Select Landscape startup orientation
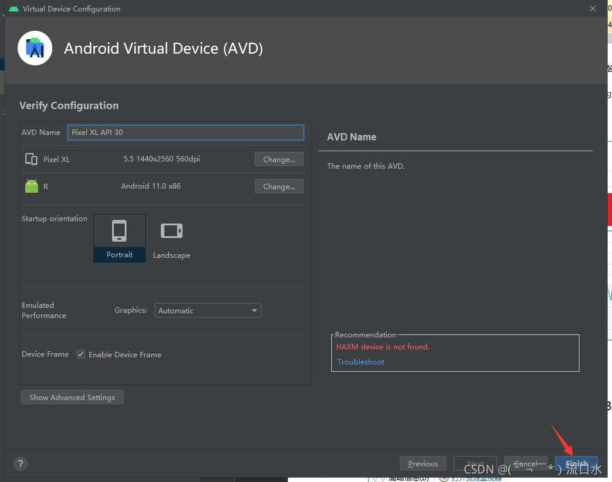 tap(172, 238)
